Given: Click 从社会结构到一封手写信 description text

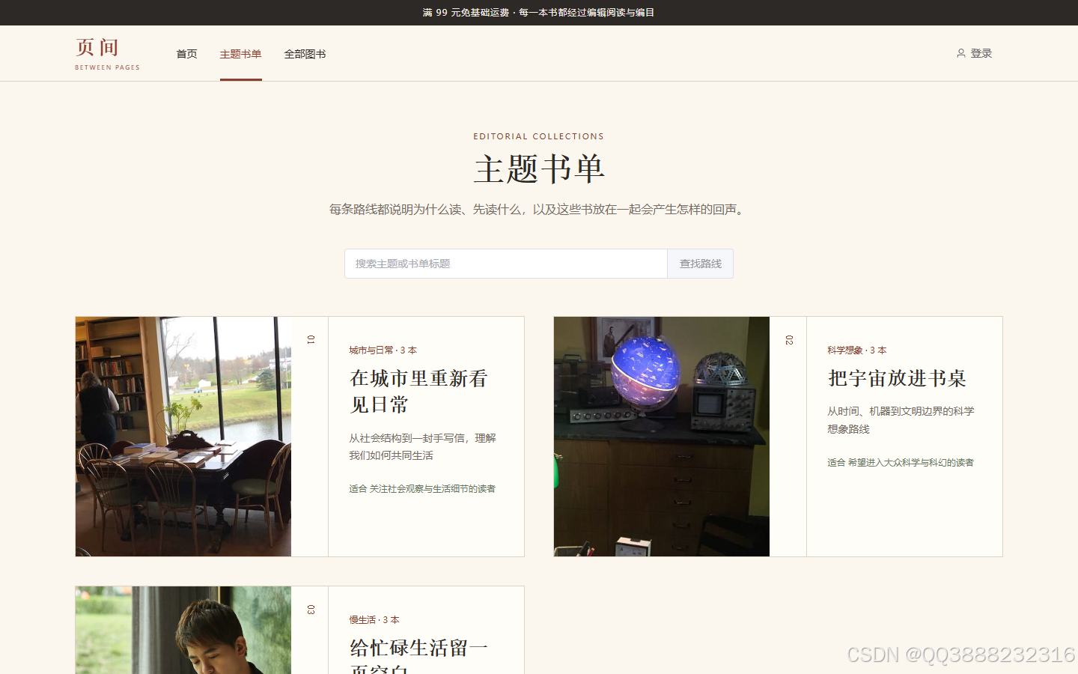Looking at the screenshot, I should click(422, 446).
